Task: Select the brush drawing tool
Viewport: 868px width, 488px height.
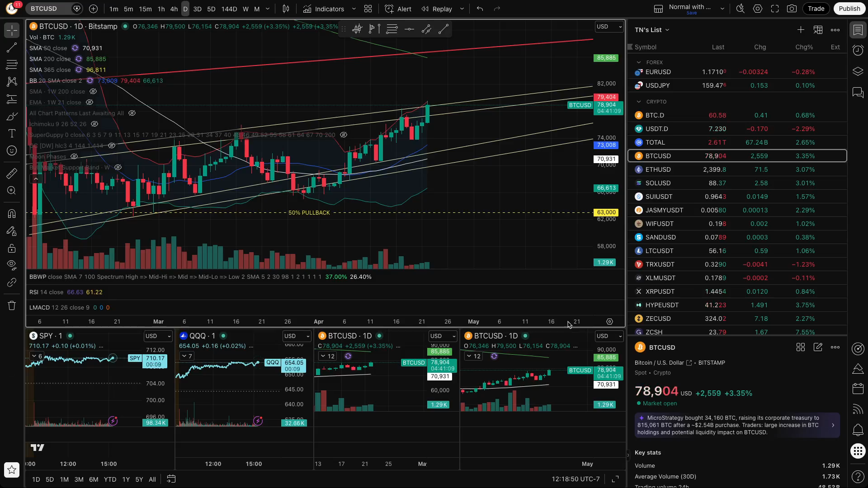Action: 12,117
